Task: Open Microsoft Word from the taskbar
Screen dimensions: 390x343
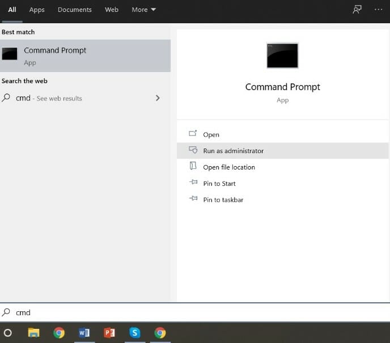Action: tap(84, 333)
